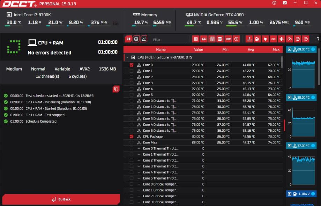Switch to the table-only view icon
The image size is (321, 206).
[136, 39]
